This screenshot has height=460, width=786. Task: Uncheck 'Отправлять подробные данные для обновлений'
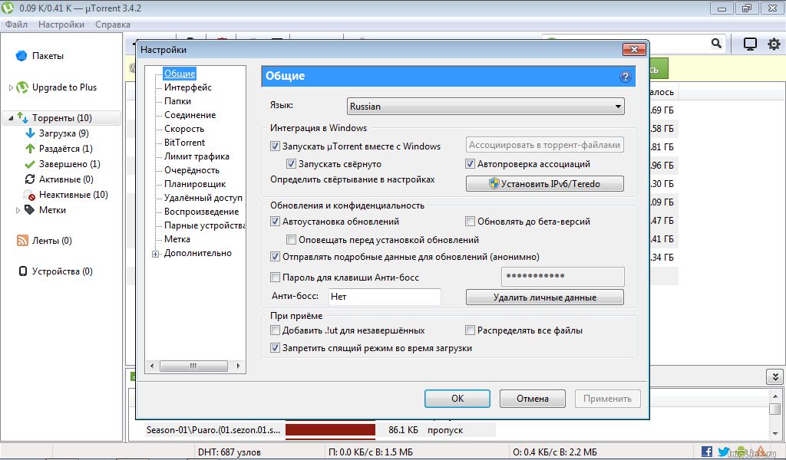point(275,257)
